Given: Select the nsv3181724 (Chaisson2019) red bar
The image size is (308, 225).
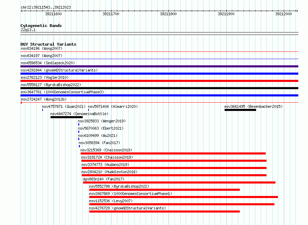Looking at the screenshot, I should pyautogui.click(x=174, y=161).
